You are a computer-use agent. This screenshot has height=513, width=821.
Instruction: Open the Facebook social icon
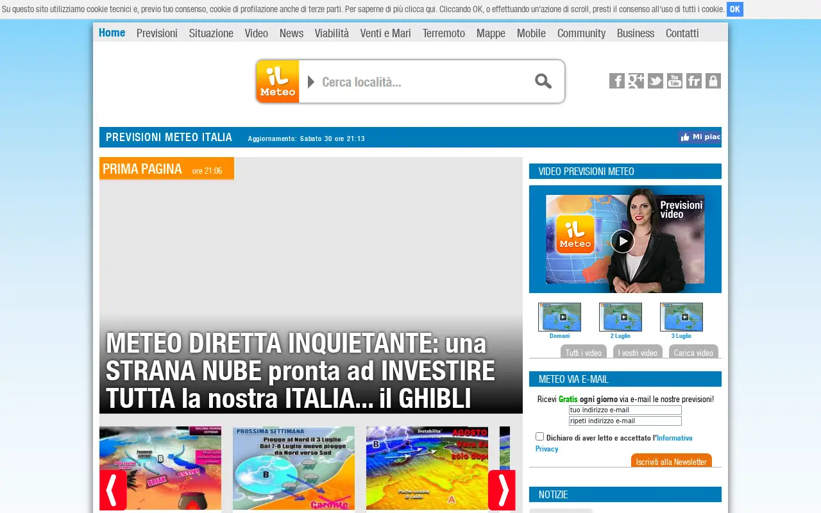[x=617, y=81]
